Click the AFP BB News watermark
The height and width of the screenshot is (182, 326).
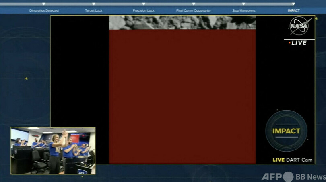(293, 176)
